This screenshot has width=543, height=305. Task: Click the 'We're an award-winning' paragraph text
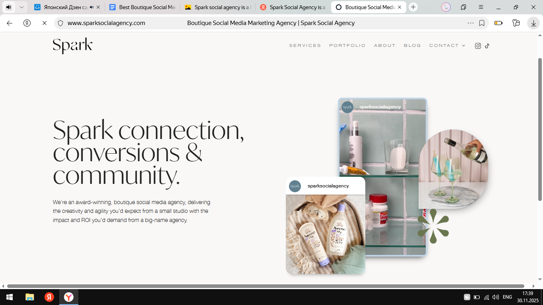click(x=132, y=211)
